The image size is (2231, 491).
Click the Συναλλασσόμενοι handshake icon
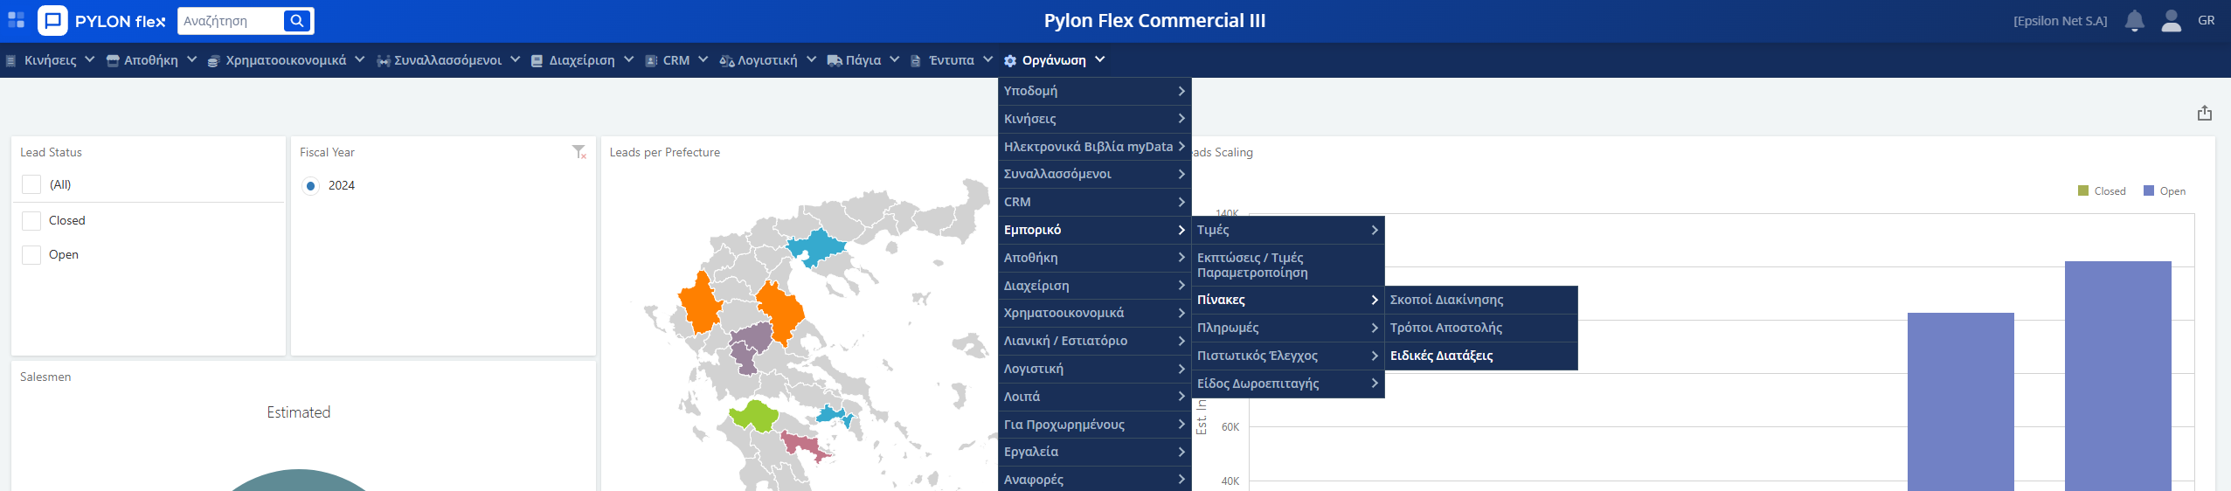pos(383,60)
